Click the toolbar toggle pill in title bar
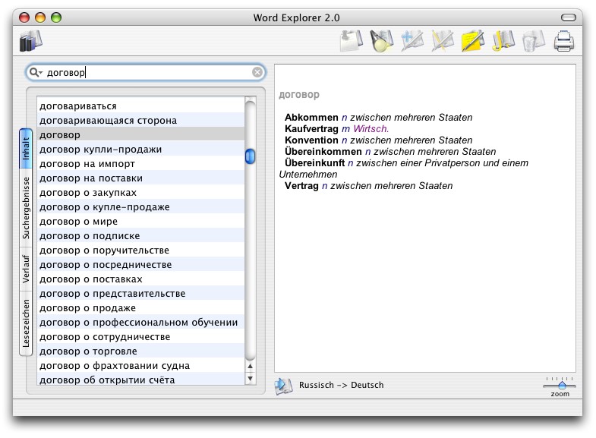This screenshot has width=596, height=438. [569, 17]
